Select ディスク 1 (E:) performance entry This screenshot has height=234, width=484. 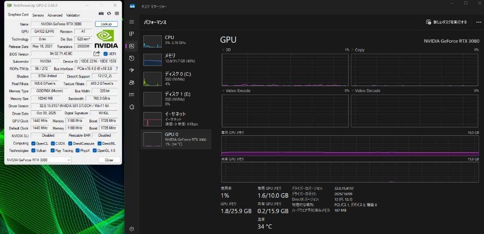tap(176, 98)
